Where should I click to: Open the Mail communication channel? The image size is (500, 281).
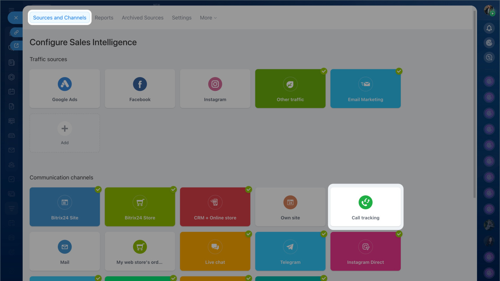[65, 251]
